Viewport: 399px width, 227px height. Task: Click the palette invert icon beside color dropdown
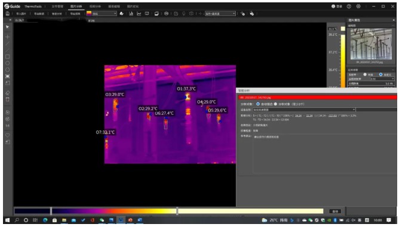pos(122,14)
